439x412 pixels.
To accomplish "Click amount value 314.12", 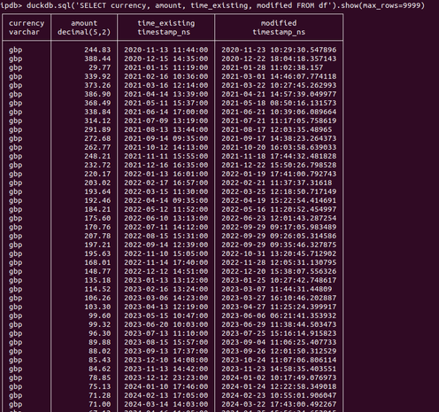I will click(x=97, y=120).
